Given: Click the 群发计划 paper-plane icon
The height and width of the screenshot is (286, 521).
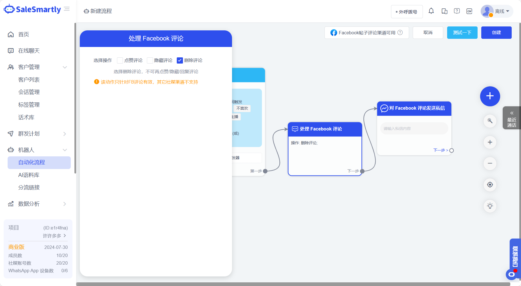Looking at the screenshot, I should tap(11, 134).
